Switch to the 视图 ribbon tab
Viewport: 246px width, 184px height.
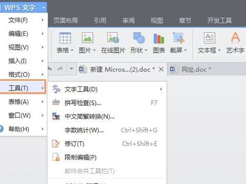pyautogui.click(x=157, y=20)
